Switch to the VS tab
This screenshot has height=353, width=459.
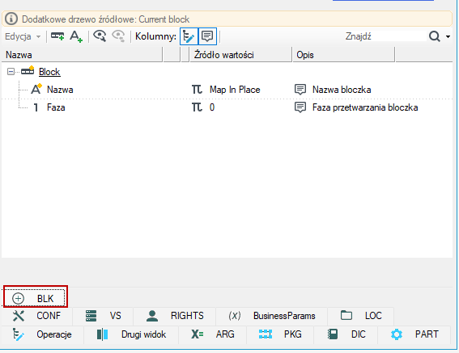click(103, 316)
